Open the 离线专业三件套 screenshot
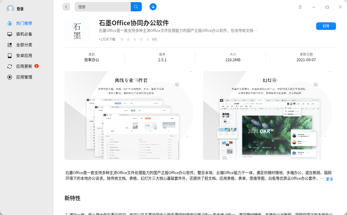Screen dimensions: 347x215 tap(131, 116)
